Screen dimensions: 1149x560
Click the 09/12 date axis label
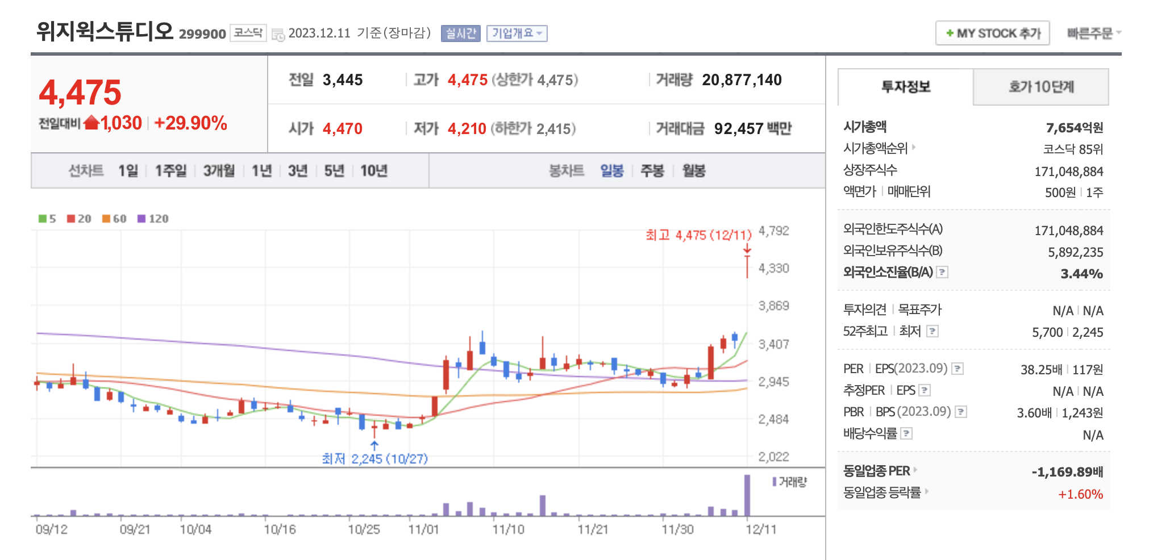pos(51,529)
